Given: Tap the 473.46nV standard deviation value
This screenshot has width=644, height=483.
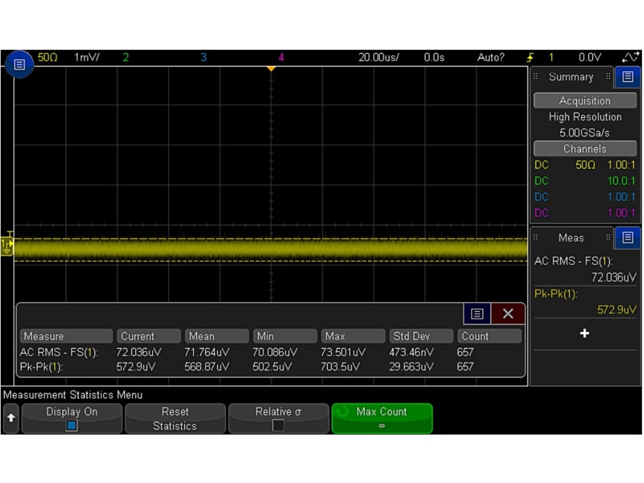Looking at the screenshot, I should pyautogui.click(x=411, y=352).
